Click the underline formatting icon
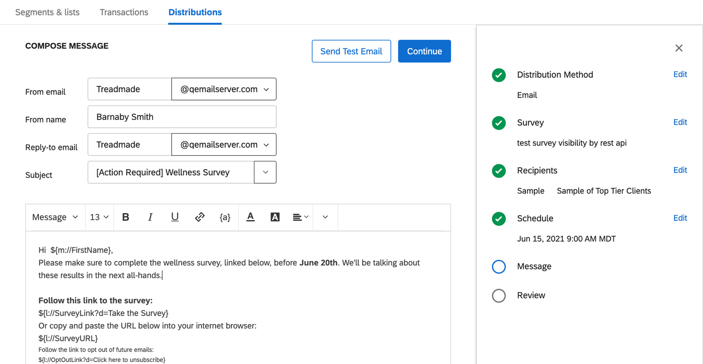Image resolution: width=703 pixels, height=364 pixels. pyautogui.click(x=175, y=217)
